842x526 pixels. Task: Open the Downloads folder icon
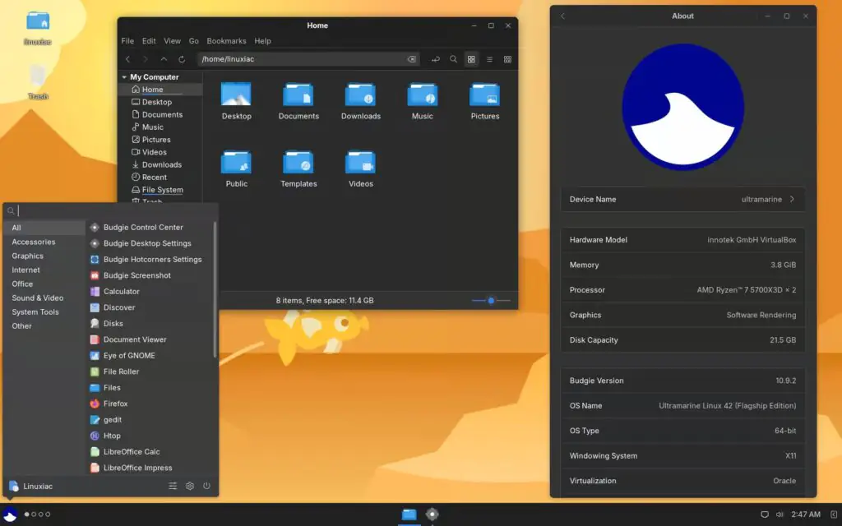(x=360, y=95)
